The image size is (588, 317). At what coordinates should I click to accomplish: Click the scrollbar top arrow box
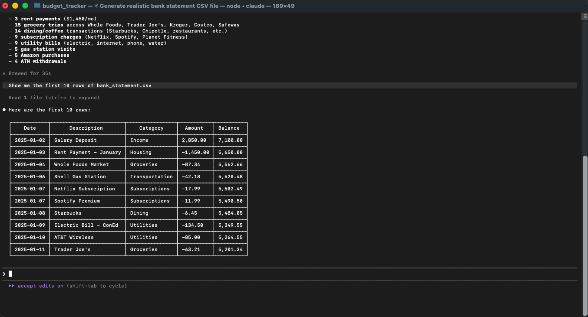tap(585, 16)
